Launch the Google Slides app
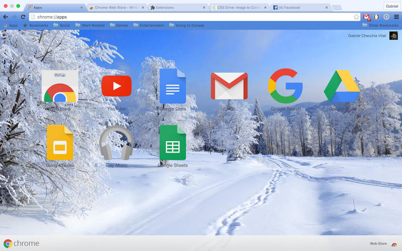The image size is (402, 251). [60, 143]
